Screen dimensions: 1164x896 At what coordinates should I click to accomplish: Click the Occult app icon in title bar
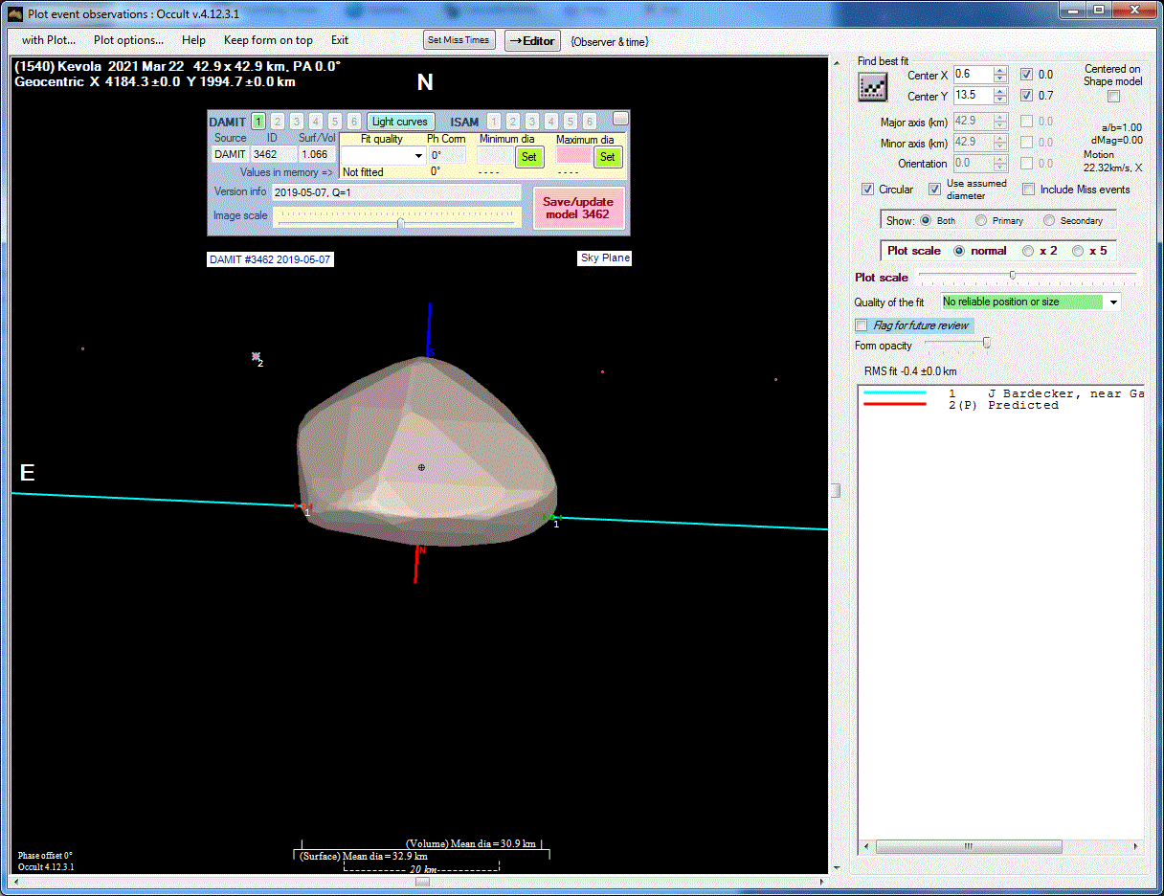(x=15, y=13)
